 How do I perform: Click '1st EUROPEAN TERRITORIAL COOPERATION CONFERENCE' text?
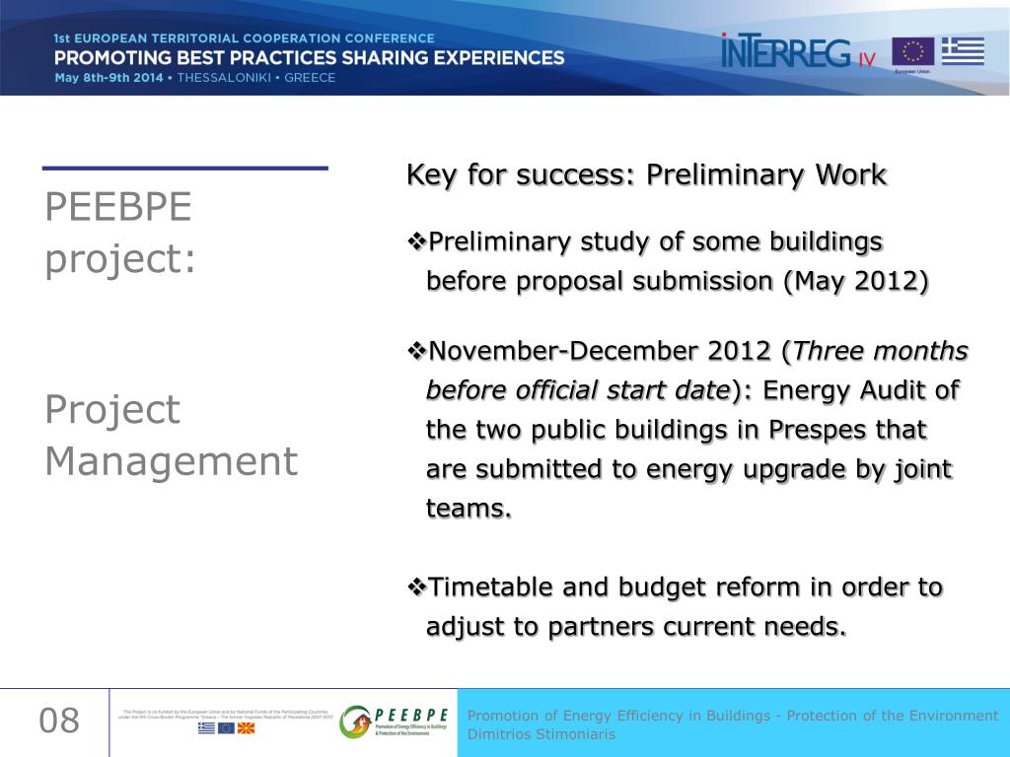[245, 38]
